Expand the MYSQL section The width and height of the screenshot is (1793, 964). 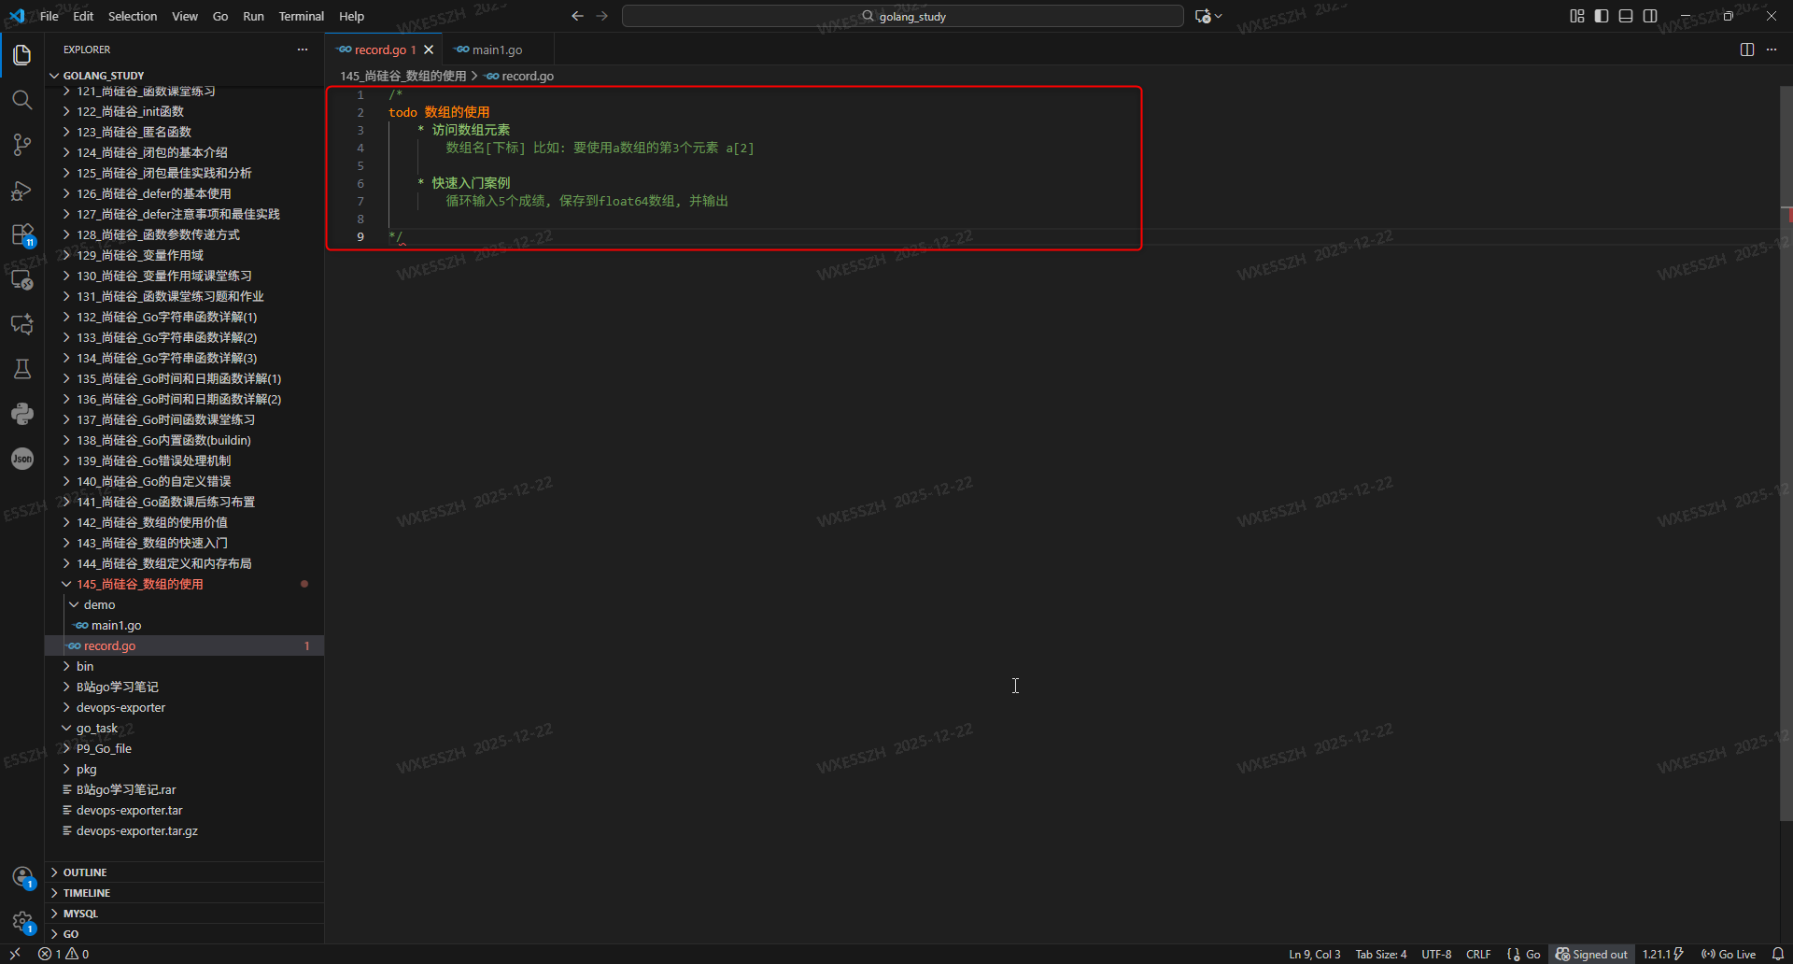185,914
